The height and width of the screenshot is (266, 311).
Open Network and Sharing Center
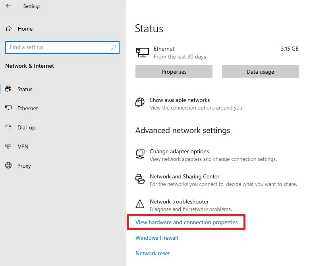coord(184,176)
